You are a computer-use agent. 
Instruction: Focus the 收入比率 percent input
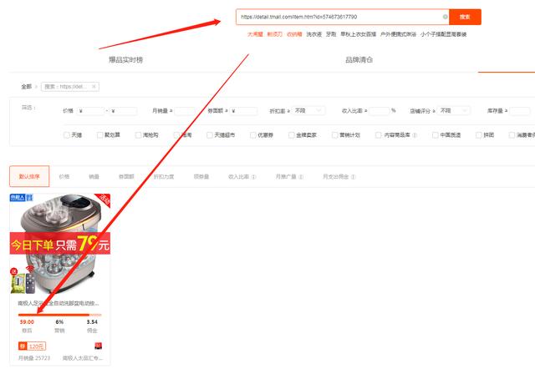(379, 111)
